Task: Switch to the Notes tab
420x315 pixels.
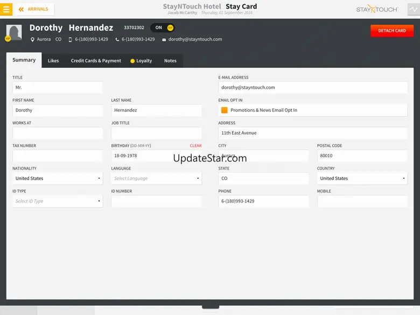Action: (x=170, y=61)
